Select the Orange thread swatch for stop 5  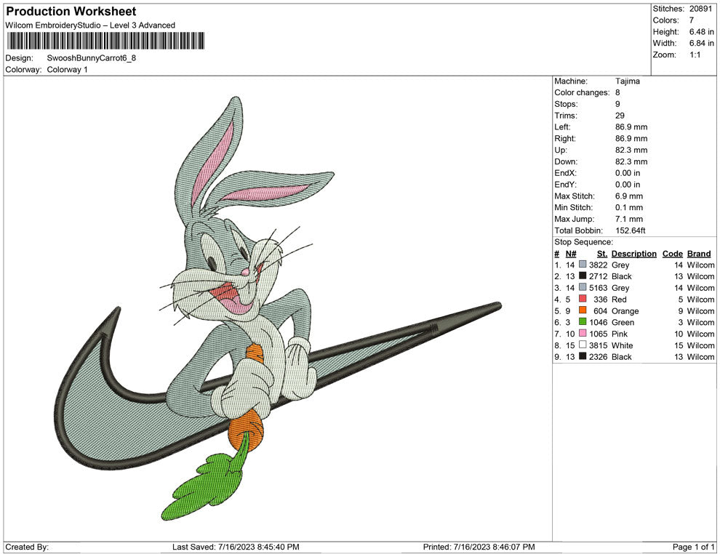coord(582,310)
